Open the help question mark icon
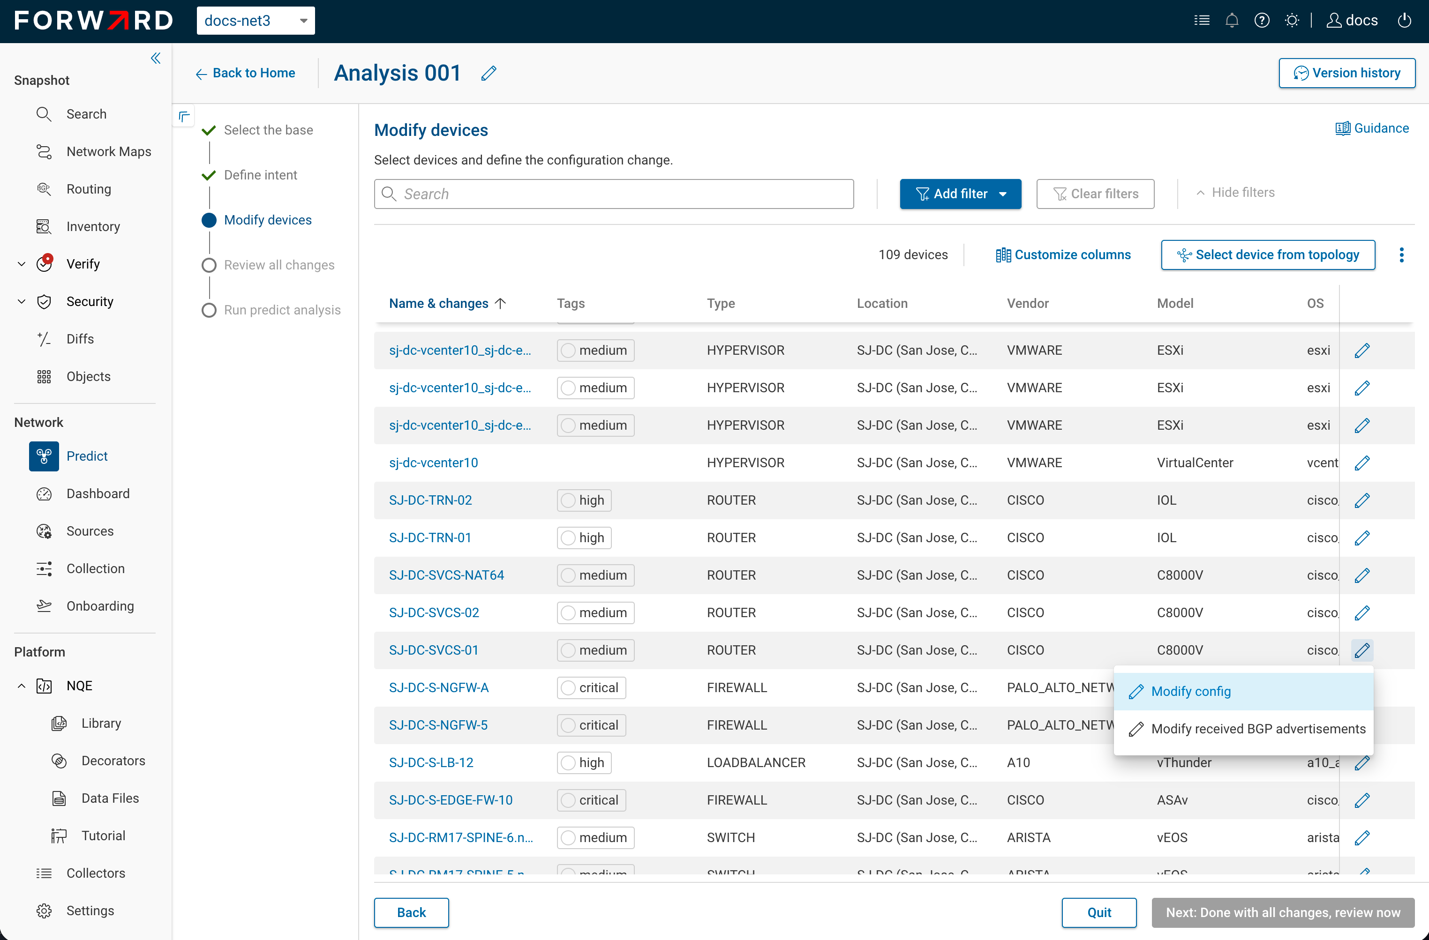The height and width of the screenshot is (940, 1429). coord(1262,21)
